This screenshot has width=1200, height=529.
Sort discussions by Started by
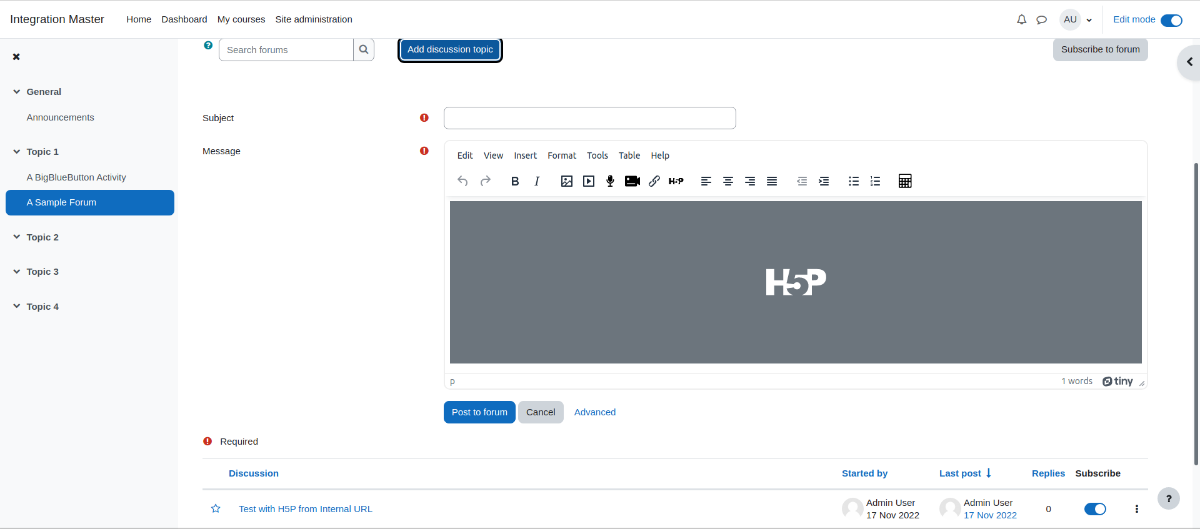coord(864,473)
